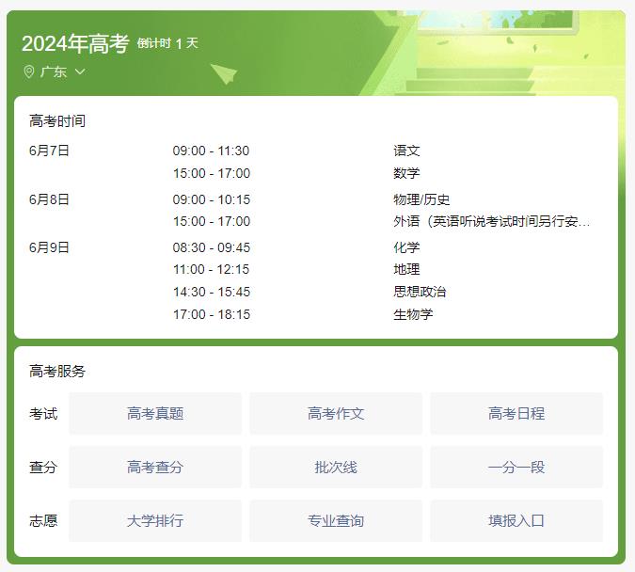Select 高考查分 to check scores

pyautogui.click(x=155, y=467)
